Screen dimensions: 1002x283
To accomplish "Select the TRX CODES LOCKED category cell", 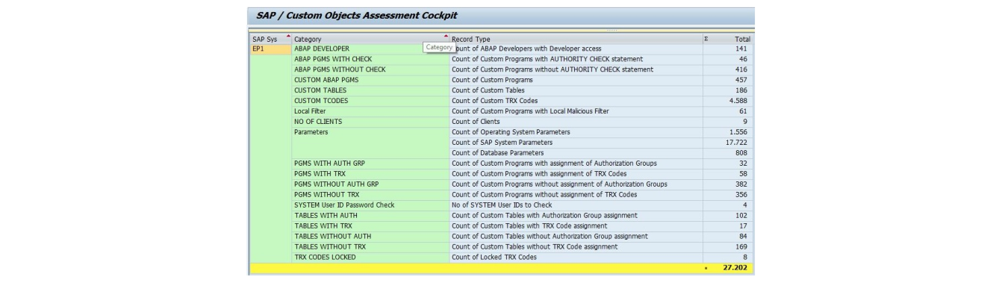I will click(370, 257).
